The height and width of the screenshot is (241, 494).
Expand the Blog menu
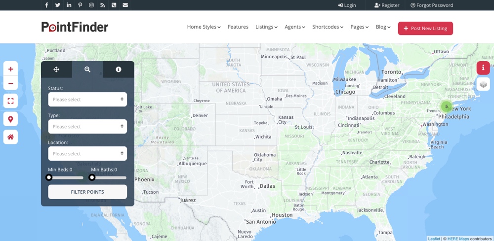click(383, 27)
